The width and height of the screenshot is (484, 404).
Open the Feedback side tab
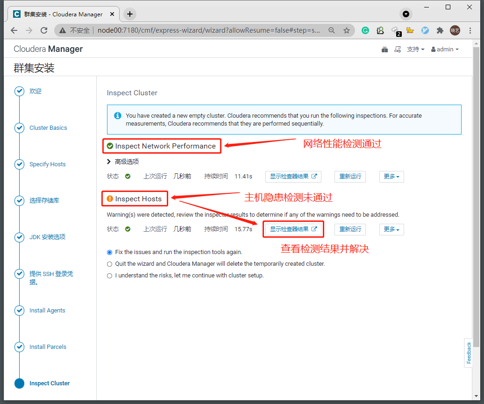click(469, 353)
